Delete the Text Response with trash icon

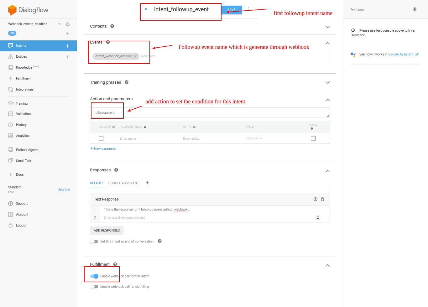[322, 199]
